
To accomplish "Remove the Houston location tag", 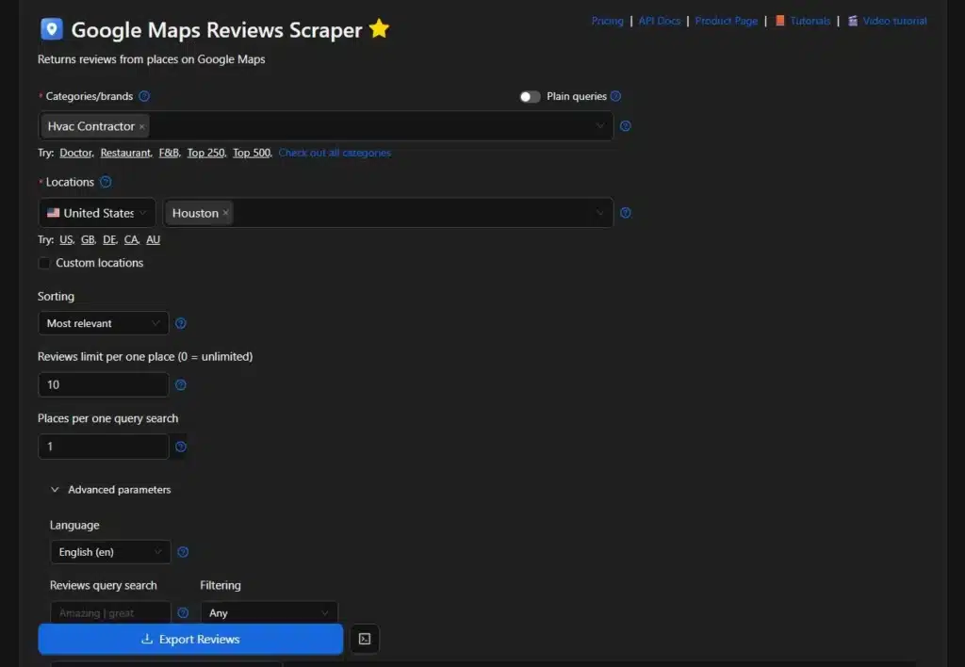I will pos(224,212).
